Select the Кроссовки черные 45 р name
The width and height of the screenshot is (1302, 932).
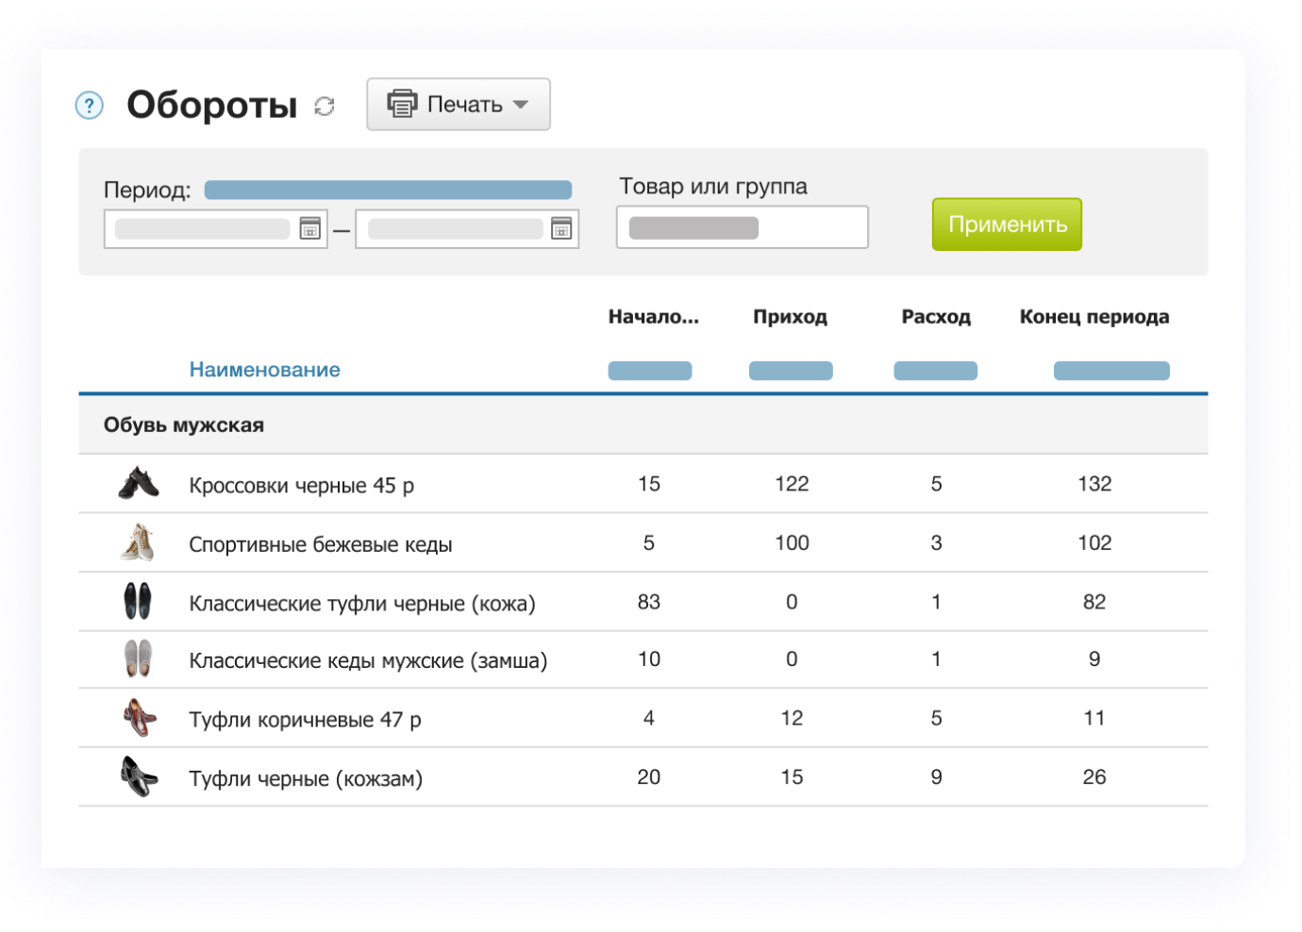pos(301,486)
